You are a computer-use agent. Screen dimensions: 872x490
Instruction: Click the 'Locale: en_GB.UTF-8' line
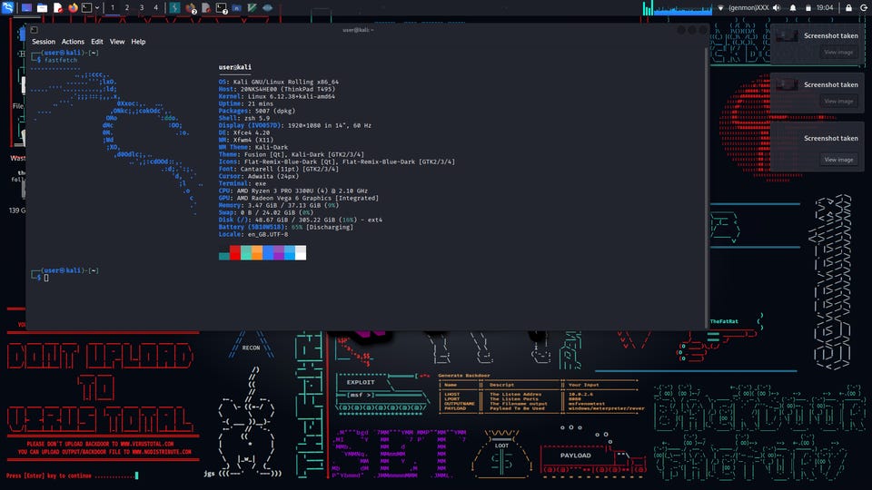(x=253, y=234)
